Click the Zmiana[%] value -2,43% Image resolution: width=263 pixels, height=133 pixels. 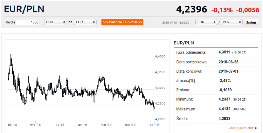(225, 81)
